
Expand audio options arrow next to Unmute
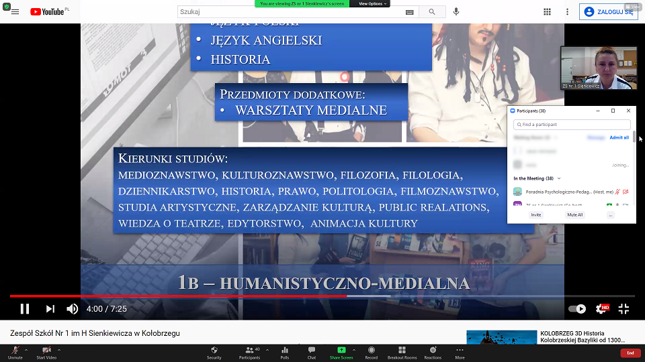click(x=26, y=350)
